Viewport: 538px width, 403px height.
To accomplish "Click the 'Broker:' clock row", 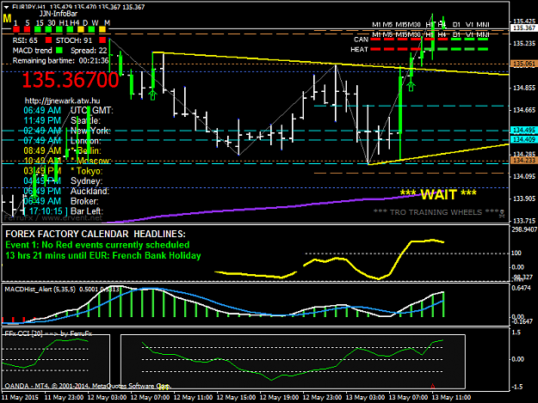I will pos(61,201).
